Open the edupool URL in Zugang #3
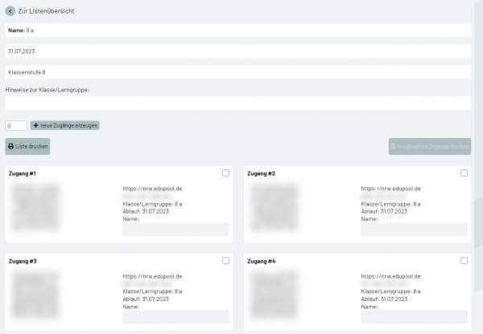This screenshot has height=334, width=483. coord(152,276)
